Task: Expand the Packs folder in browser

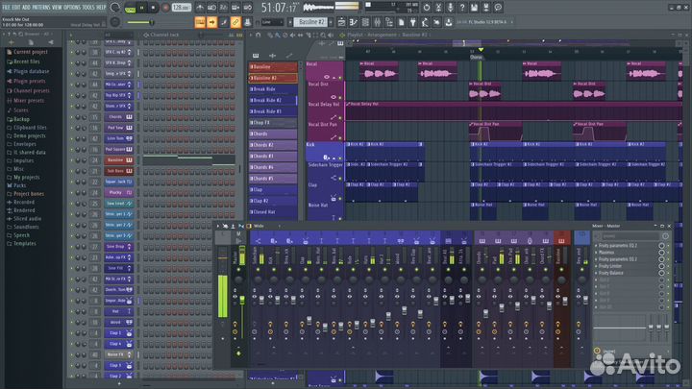Action: [19, 185]
